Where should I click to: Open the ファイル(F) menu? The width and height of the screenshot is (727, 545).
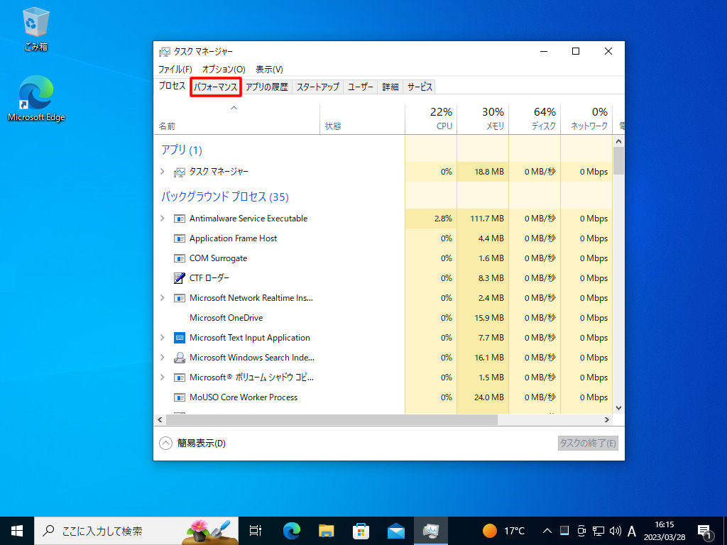(x=175, y=69)
